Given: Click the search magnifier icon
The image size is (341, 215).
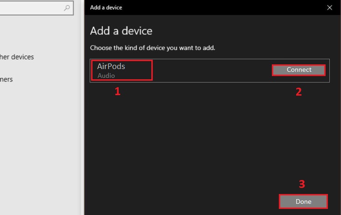Looking at the screenshot, I should (67, 8).
